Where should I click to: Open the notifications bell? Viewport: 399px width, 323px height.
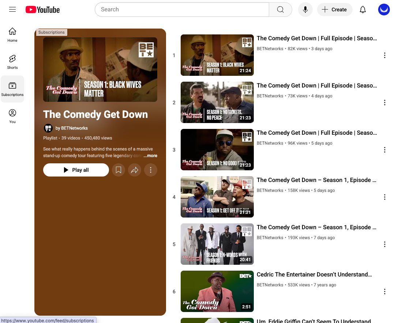coord(363,10)
